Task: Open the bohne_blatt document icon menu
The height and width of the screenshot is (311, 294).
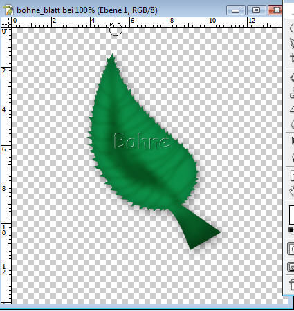Action: pos(8,10)
